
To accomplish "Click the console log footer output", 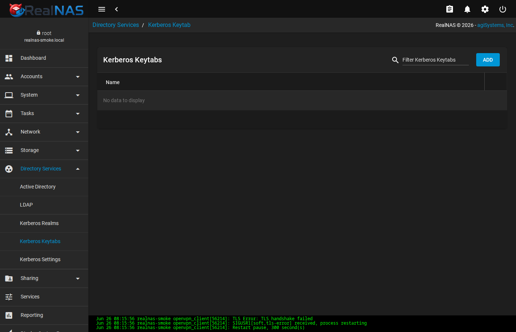I will (302, 324).
